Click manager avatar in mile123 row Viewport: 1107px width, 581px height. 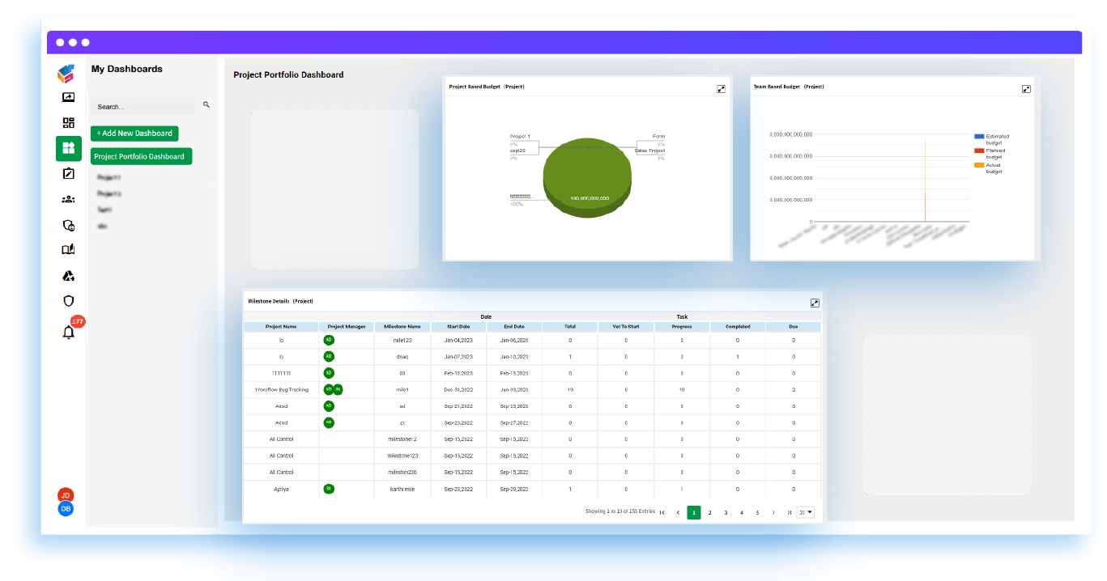coord(329,340)
